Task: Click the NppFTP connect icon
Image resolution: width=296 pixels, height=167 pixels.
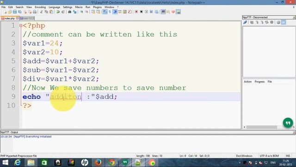Action: [245, 22]
